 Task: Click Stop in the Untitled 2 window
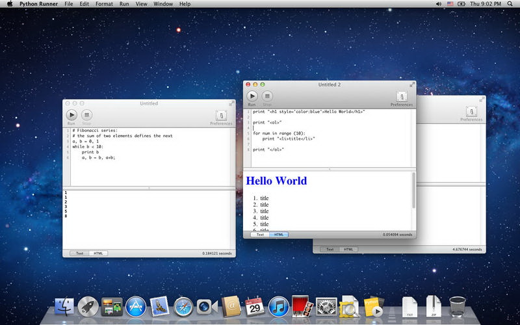[267, 96]
